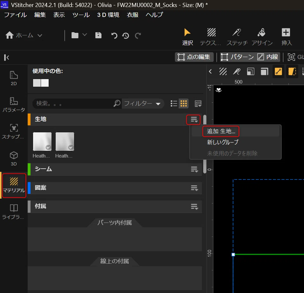Viewport: 304px width, 293px height.
Task: Choose 新しいグループ from the popup menu
Action: (x=235, y=142)
